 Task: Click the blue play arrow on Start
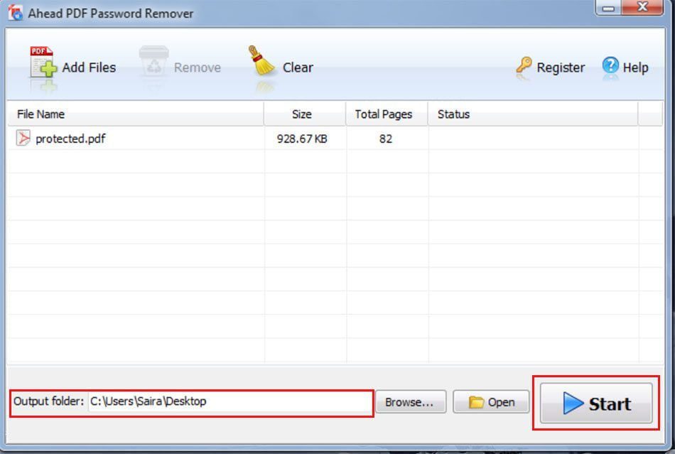click(573, 404)
